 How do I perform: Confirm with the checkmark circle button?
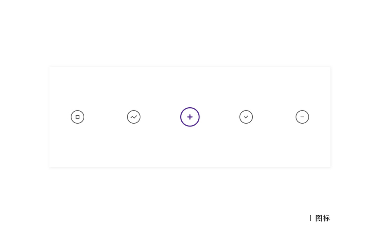pos(246,117)
